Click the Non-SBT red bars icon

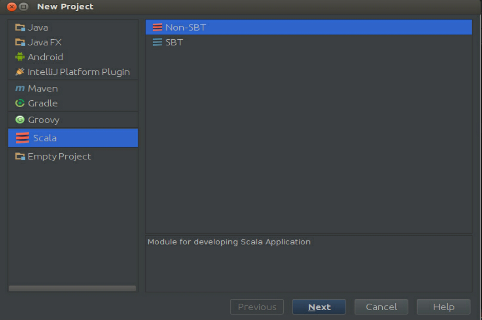(x=157, y=28)
